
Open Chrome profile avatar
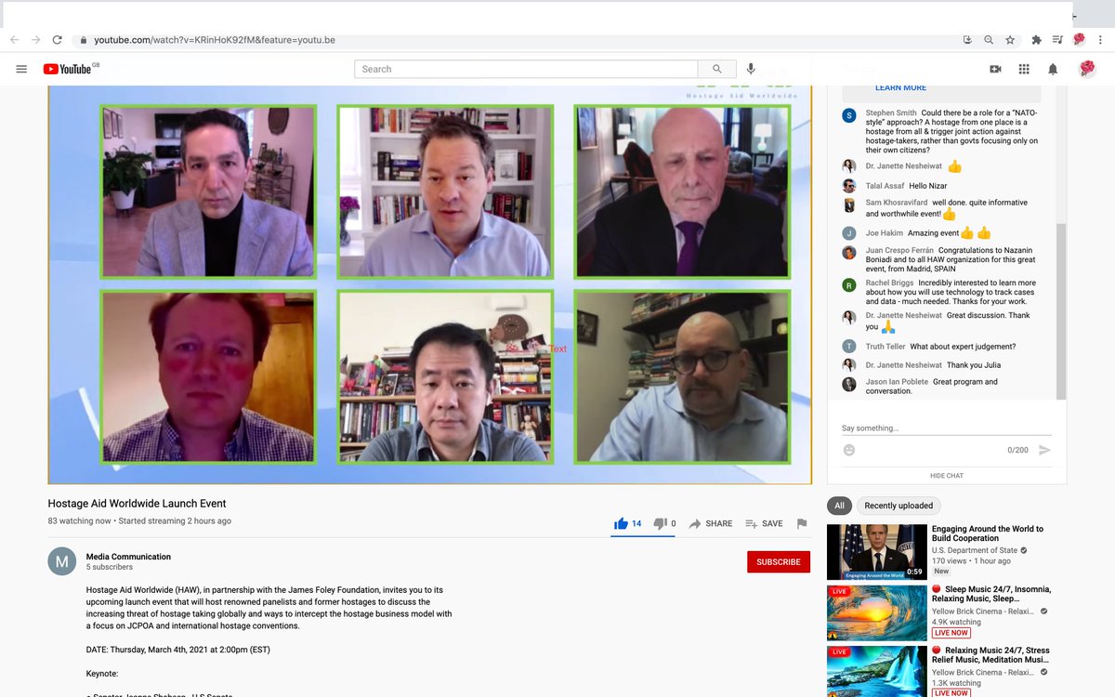[x=1079, y=40]
